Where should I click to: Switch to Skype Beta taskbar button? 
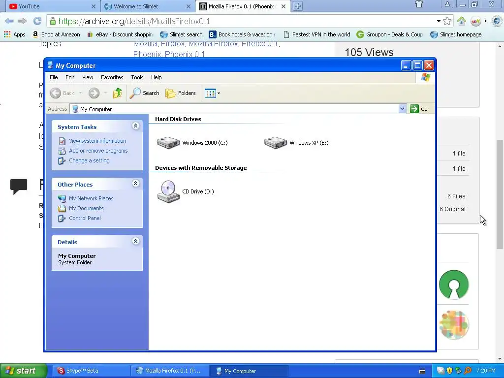point(91,371)
